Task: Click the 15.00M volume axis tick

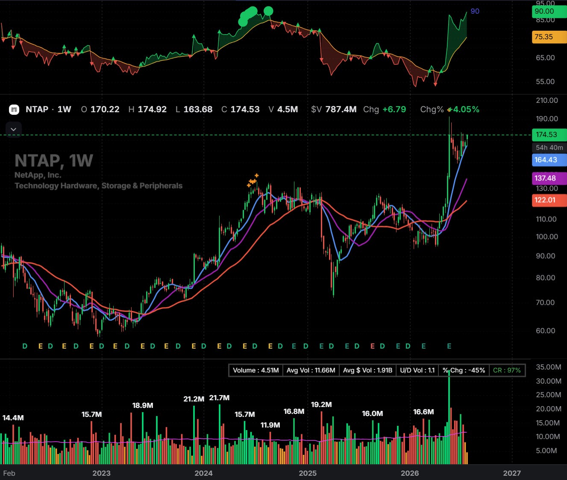Action: (548, 423)
